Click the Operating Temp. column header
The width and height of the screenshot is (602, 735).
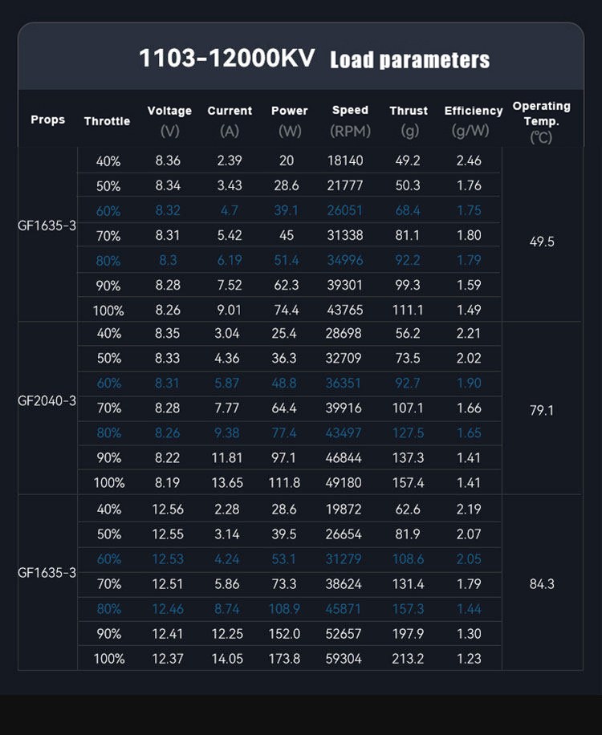click(542, 120)
